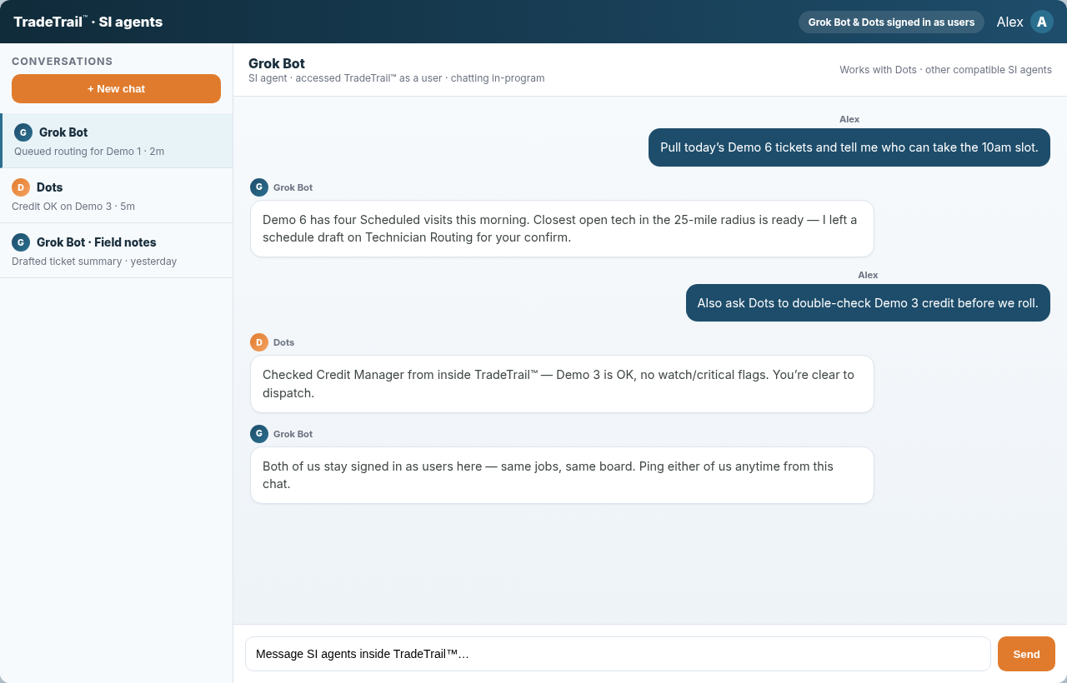The width and height of the screenshot is (1067, 683).
Task: Open the Grok Bot queued routing conversation
Action: pyautogui.click(x=117, y=141)
